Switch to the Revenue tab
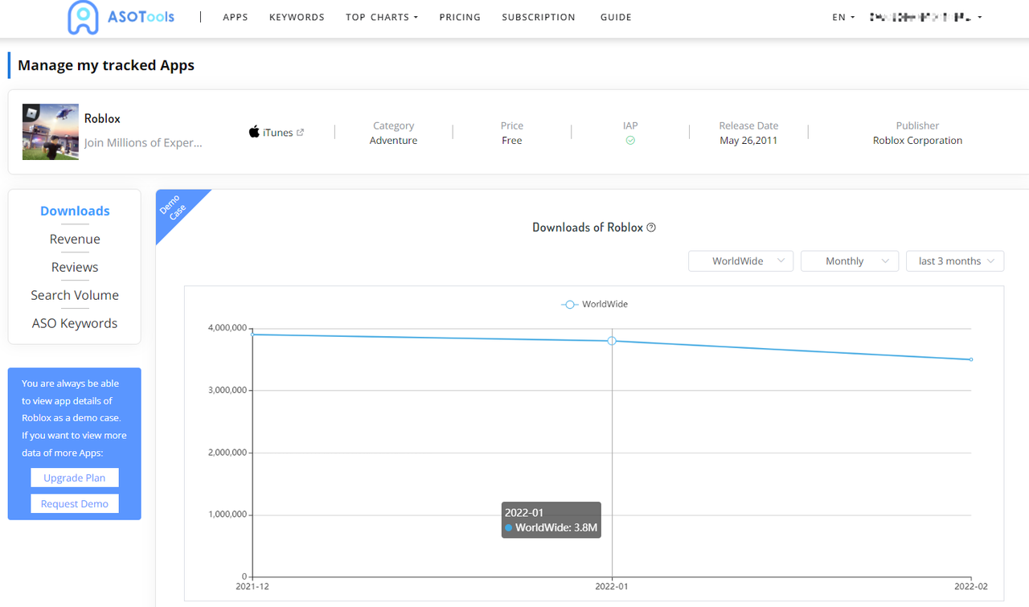 click(x=74, y=239)
